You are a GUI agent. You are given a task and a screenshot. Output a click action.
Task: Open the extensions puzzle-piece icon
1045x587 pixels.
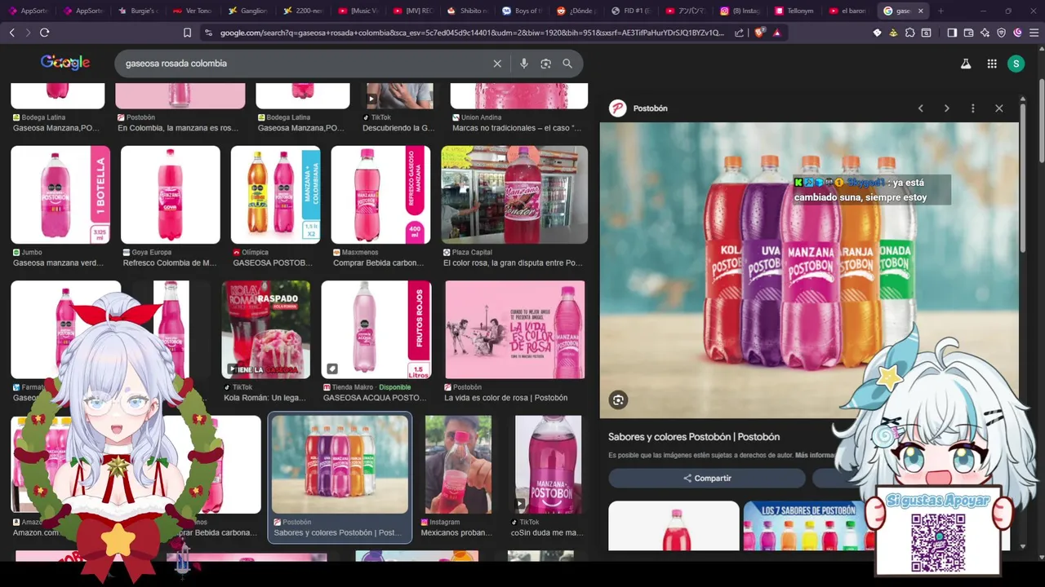point(909,33)
